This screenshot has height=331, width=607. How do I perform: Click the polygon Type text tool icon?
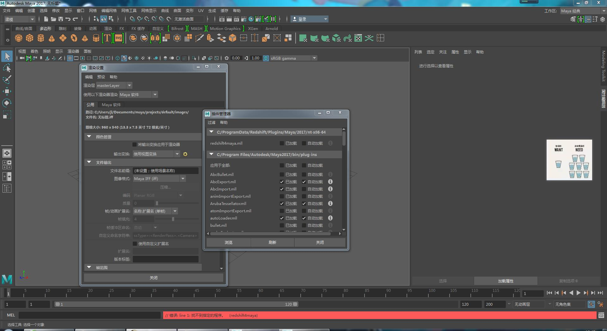[x=107, y=38]
